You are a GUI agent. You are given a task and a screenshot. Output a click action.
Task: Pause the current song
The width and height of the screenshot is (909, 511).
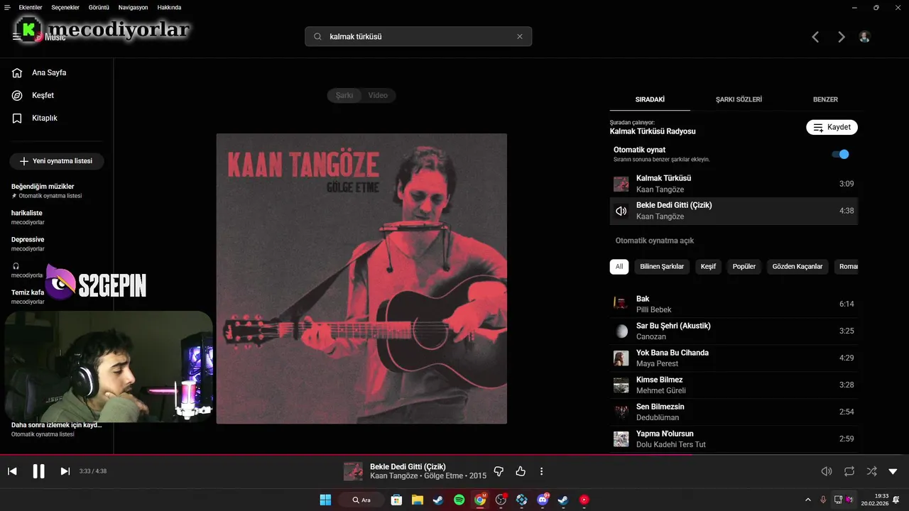(x=39, y=471)
